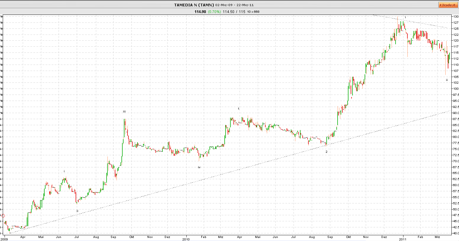Click the 60.0 price axis label
The width and height of the screenshot is (459, 241).
tap(456, 185)
